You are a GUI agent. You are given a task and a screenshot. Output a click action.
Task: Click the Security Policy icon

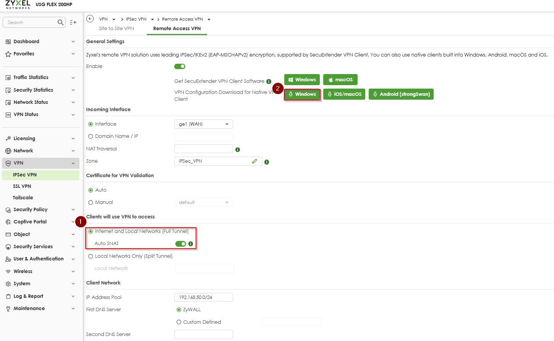click(x=8, y=210)
